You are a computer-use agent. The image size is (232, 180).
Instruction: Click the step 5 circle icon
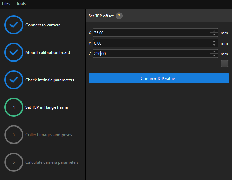pos(14,135)
